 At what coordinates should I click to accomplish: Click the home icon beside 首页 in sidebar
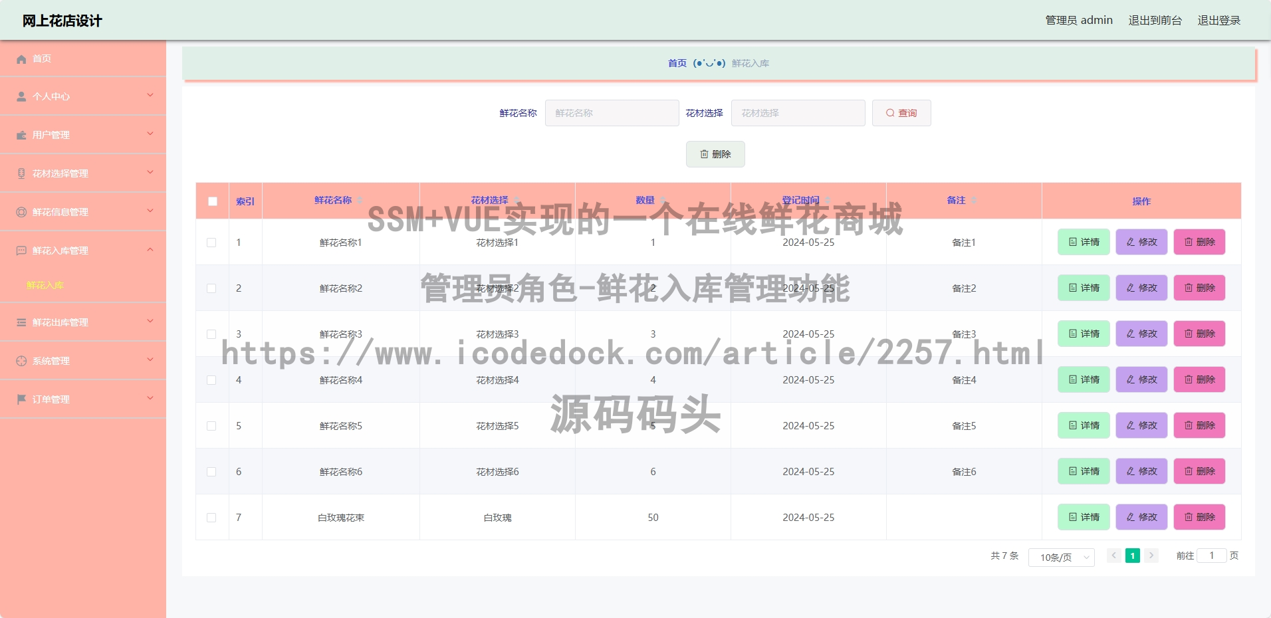click(x=21, y=59)
